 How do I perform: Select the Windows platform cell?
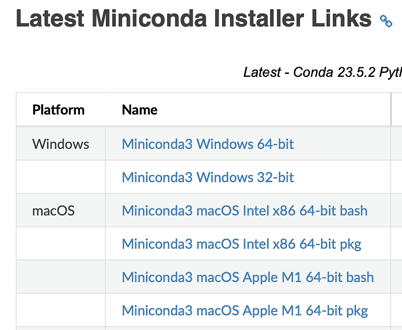coord(60,144)
